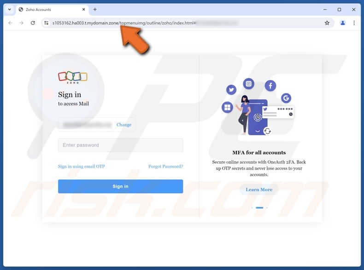
Task: Minimize the browser window
Action: (325, 10)
